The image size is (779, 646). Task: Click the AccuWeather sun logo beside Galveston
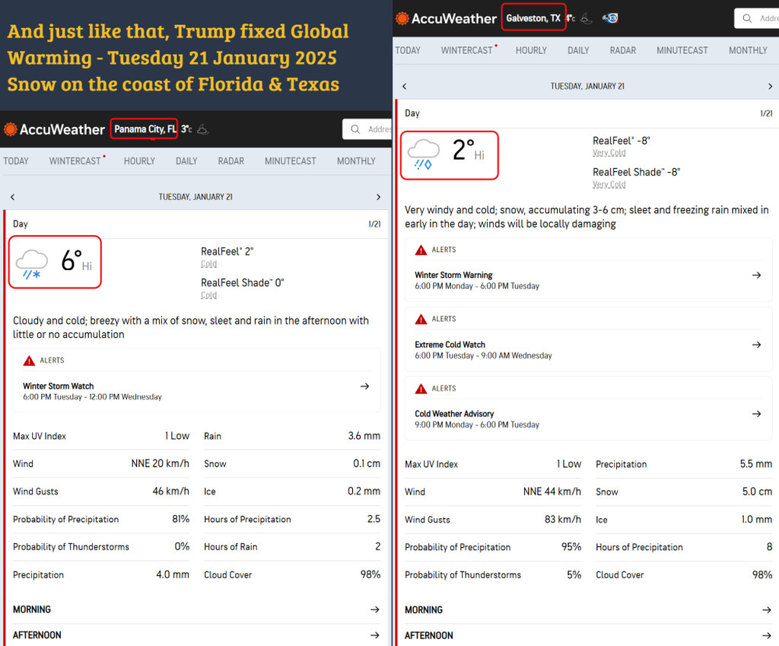tap(402, 18)
